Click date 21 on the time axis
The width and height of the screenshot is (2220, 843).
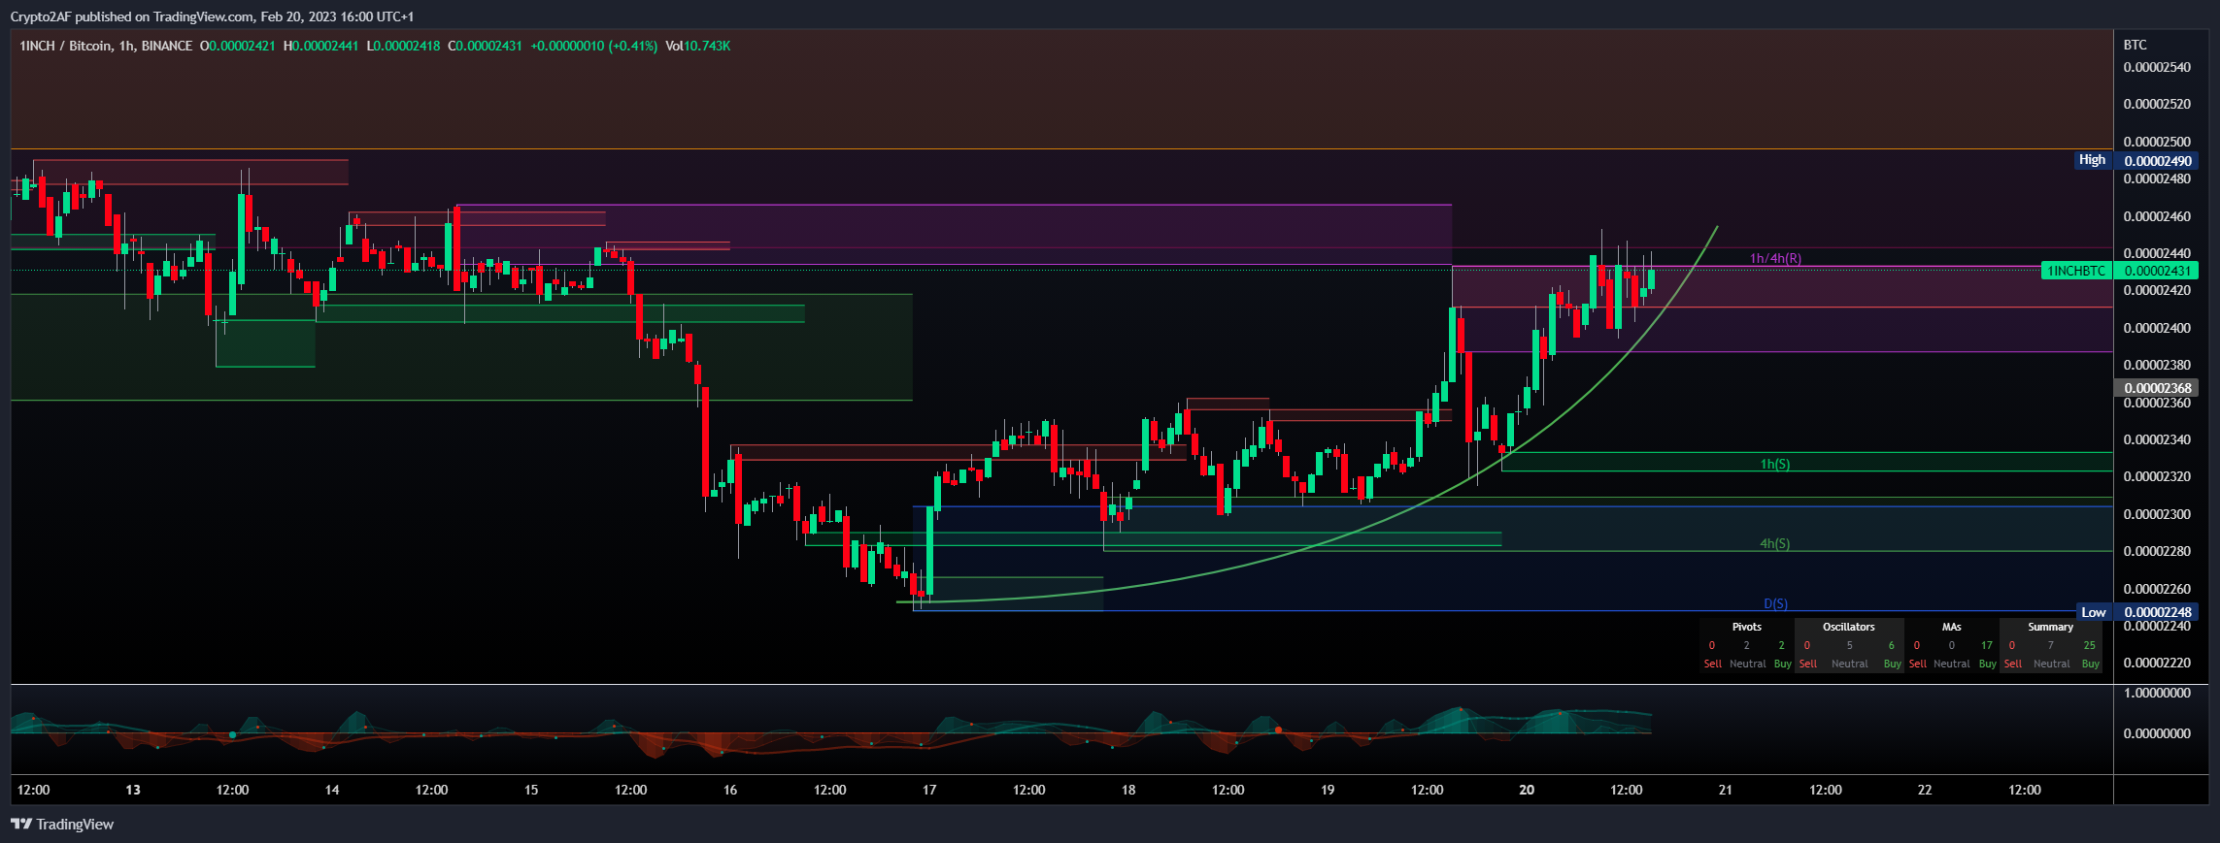click(1726, 790)
